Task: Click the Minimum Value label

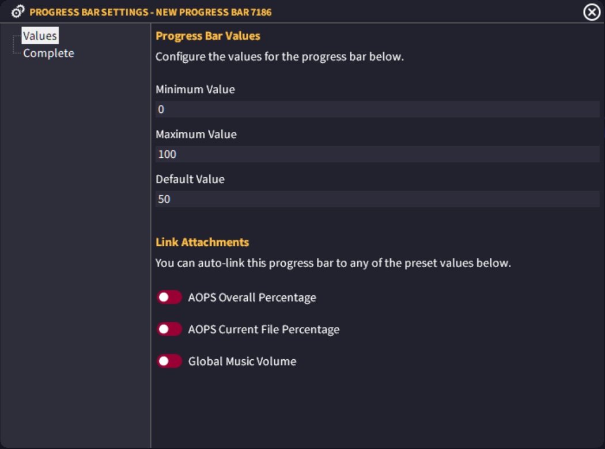Action: [x=195, y=89]
